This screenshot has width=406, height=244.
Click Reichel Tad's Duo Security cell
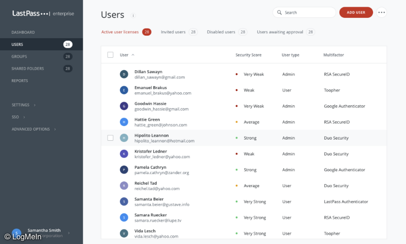[336, 186]
